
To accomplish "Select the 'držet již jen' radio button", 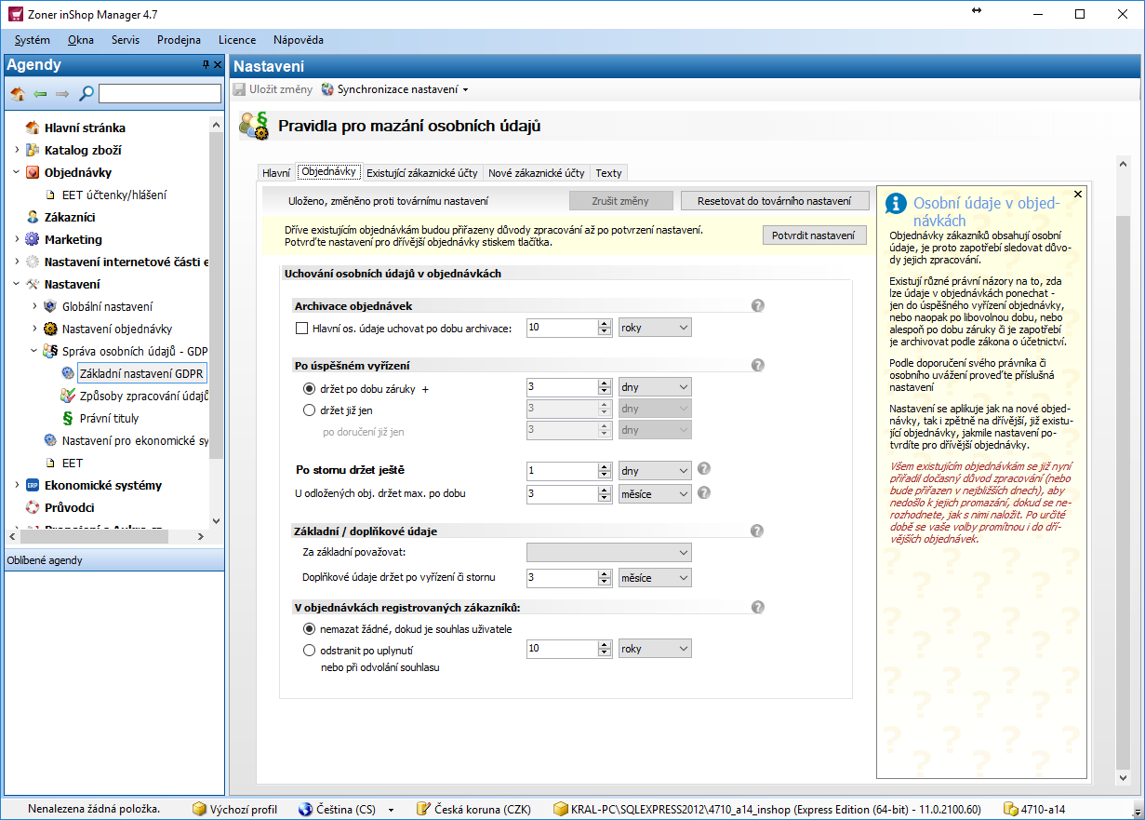I will (x=310, y=410).
